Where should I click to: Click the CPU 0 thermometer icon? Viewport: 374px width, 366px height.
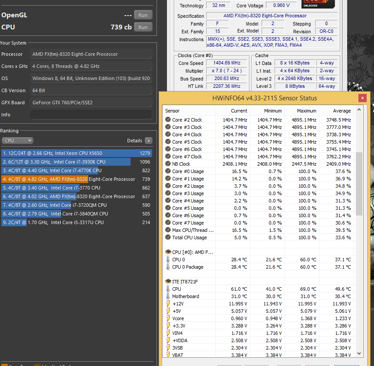pyautogui.click(x=168, y=259)
